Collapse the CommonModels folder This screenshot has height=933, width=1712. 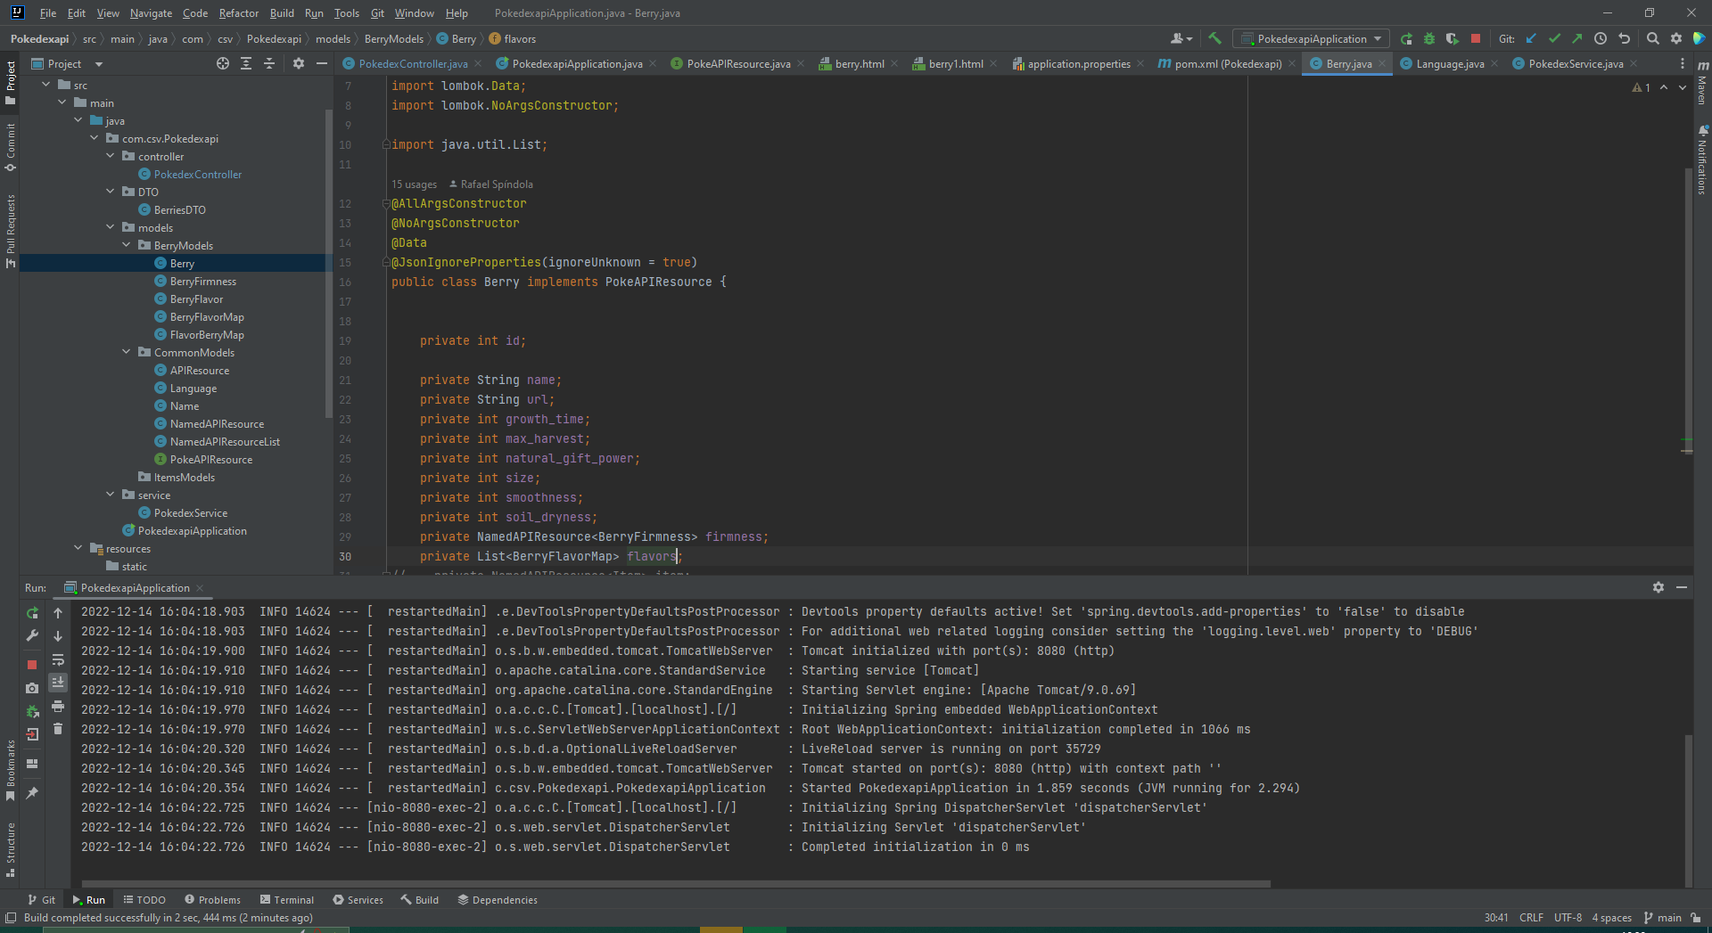[128, 352]
